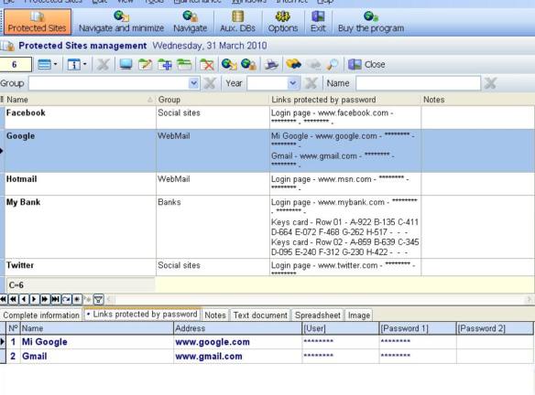The height and width of the screenshot is (395, 535).
Task: Go to first record navigator button
Action: click(3, 299)
